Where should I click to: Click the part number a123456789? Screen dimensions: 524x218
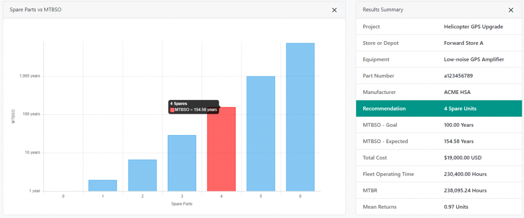pyautogui.click(x=458, y=76)
